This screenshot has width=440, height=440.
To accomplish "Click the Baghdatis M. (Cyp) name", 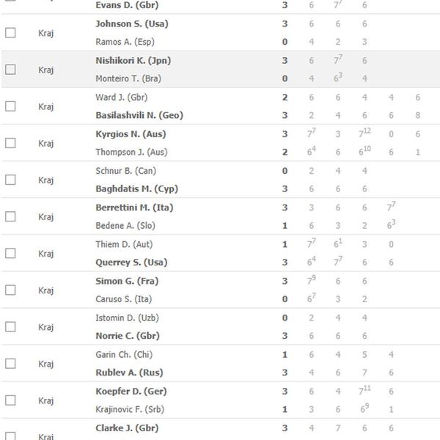I will (136, 189).
